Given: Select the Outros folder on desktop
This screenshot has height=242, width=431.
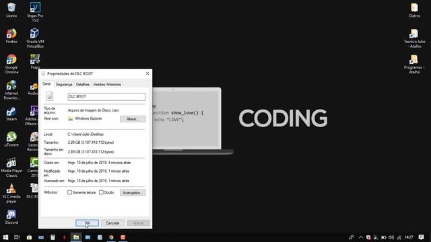Looking at the screenshot, I should click(x=414, y=11).
